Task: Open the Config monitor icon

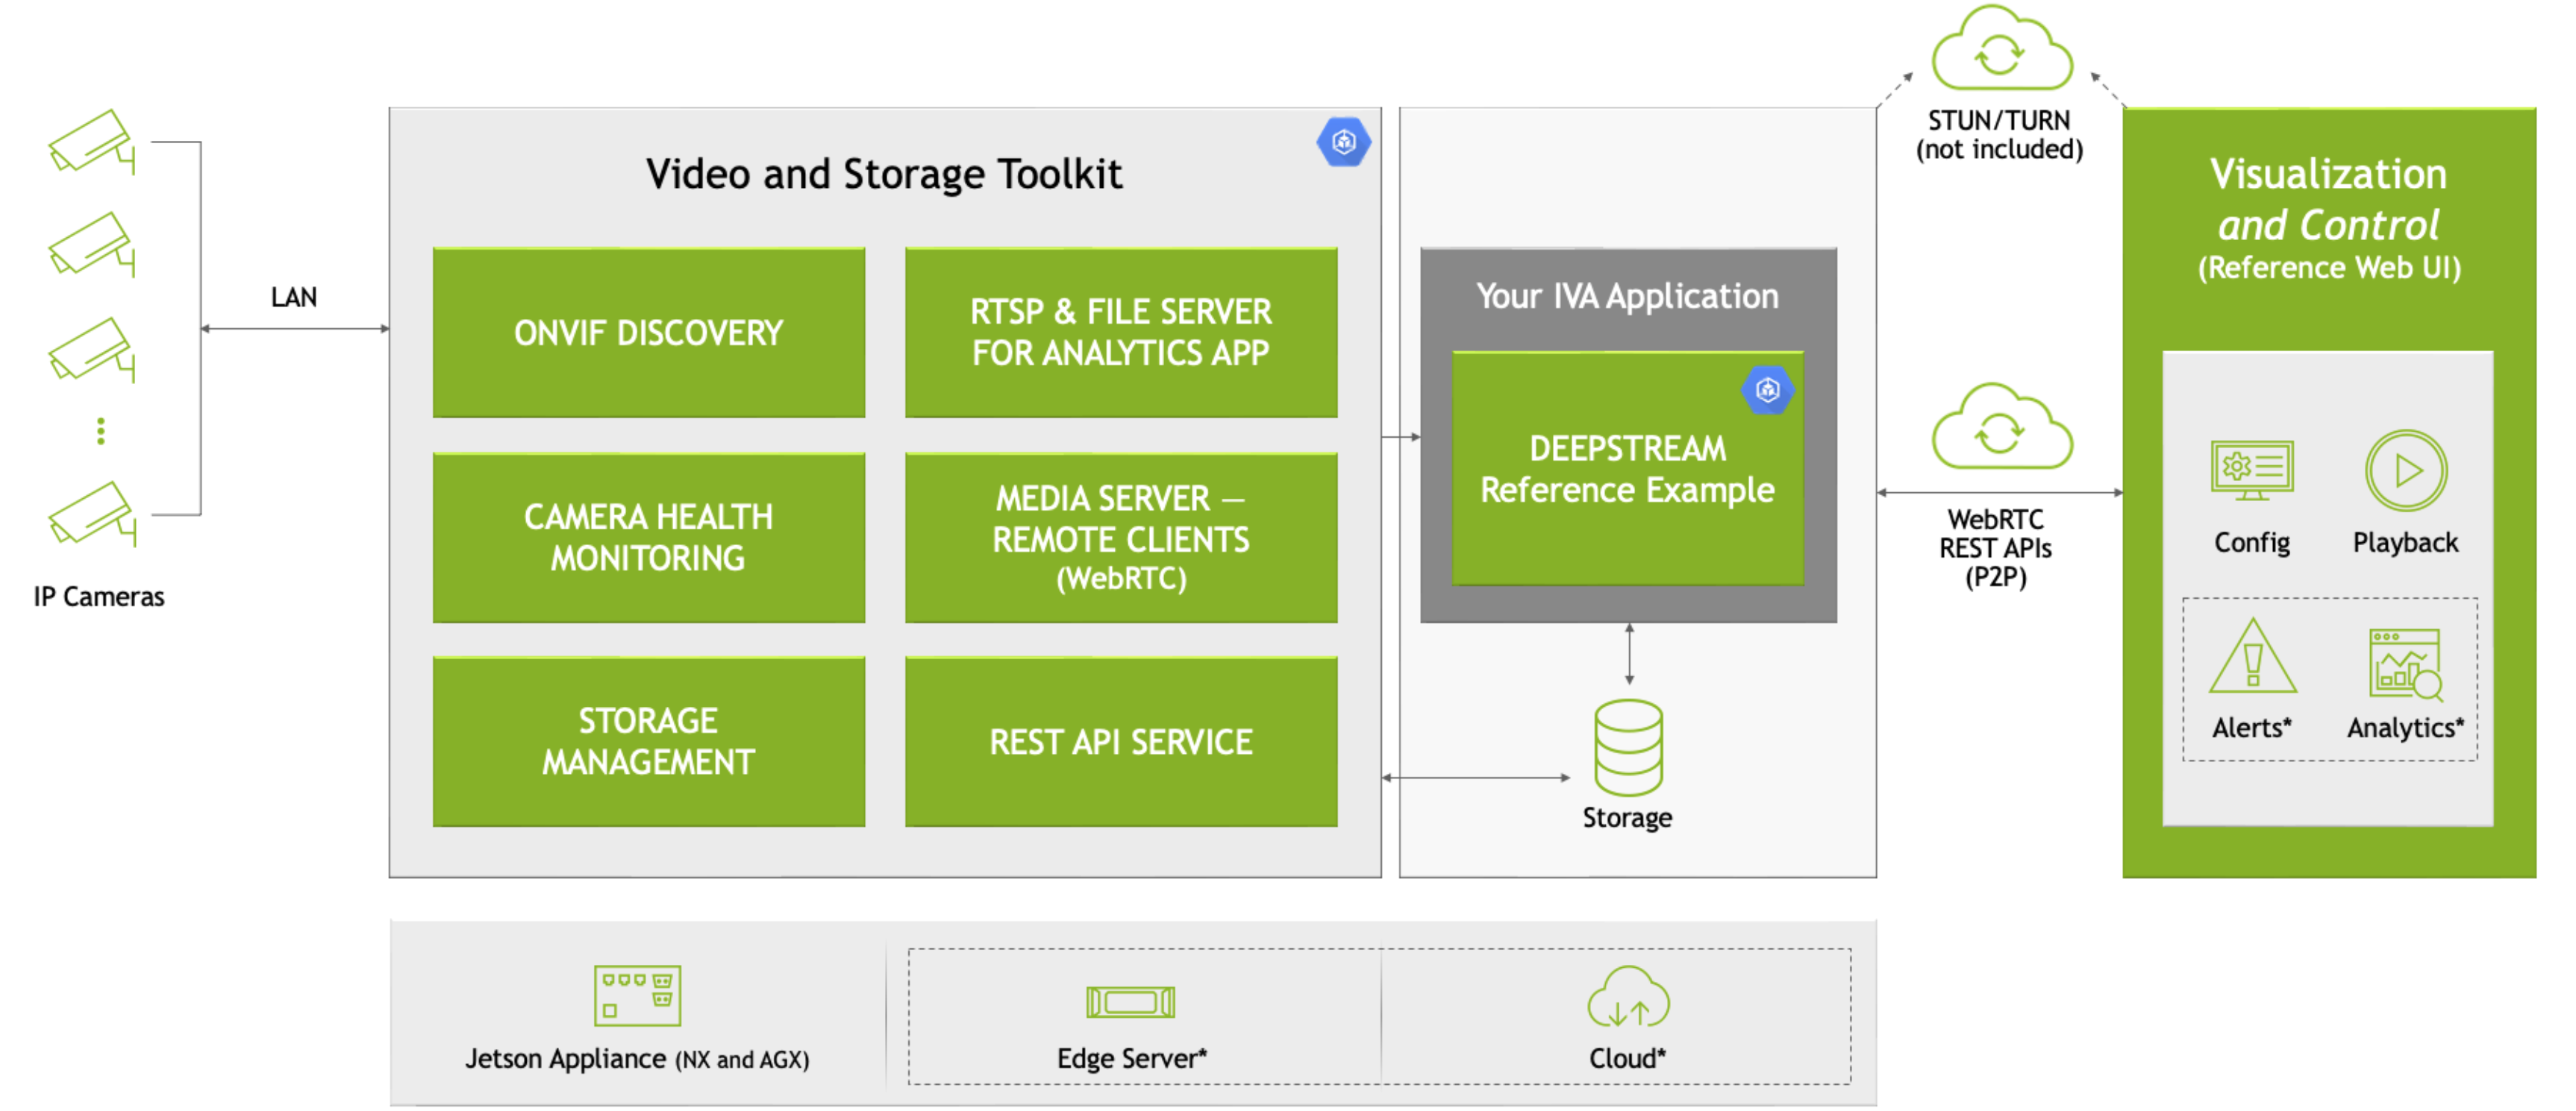Action: [x=2251, y=470]
